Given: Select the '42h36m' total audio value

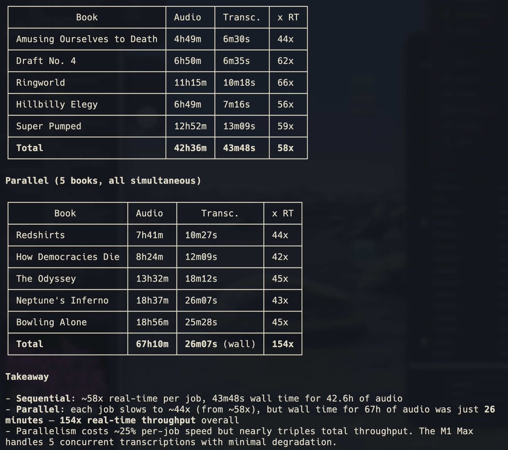Looking at the screenshot, I should pos(190,148).
